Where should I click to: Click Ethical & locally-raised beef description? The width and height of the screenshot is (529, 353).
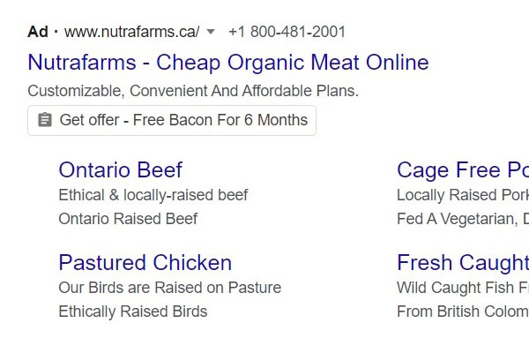[x=153, y=195]
